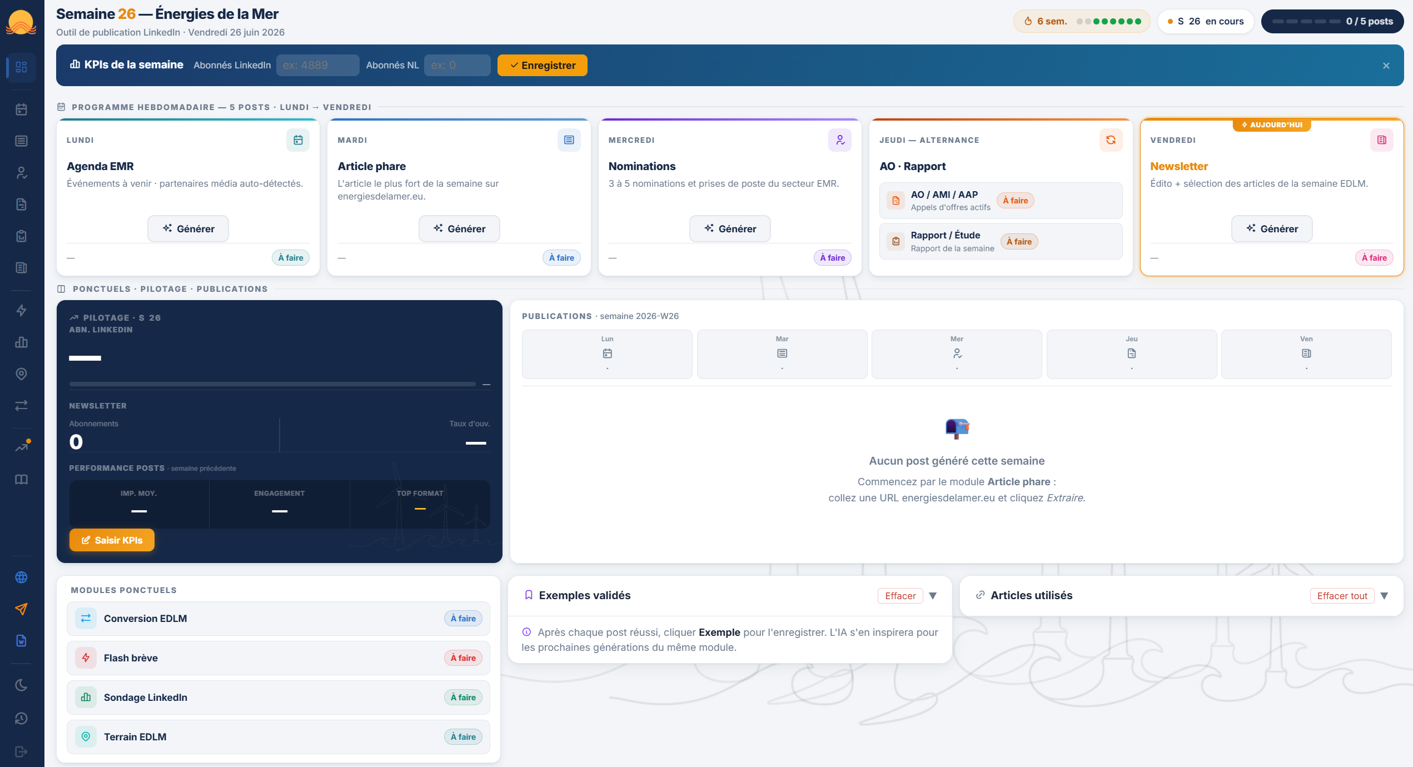
Task: Click the Abonnés LinkedIn input field
Action: click(x=318, y=66)
